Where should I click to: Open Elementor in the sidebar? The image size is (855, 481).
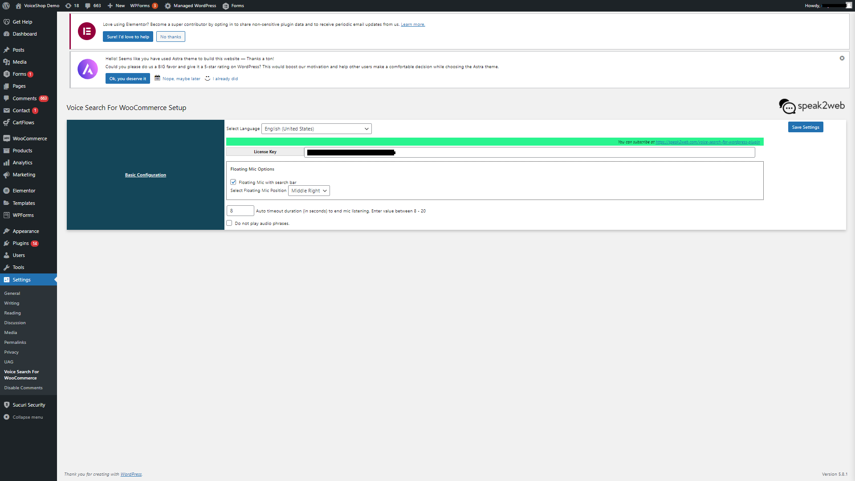point(28,191)
